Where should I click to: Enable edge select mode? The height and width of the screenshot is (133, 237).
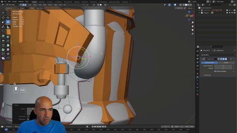click(23, 5)
